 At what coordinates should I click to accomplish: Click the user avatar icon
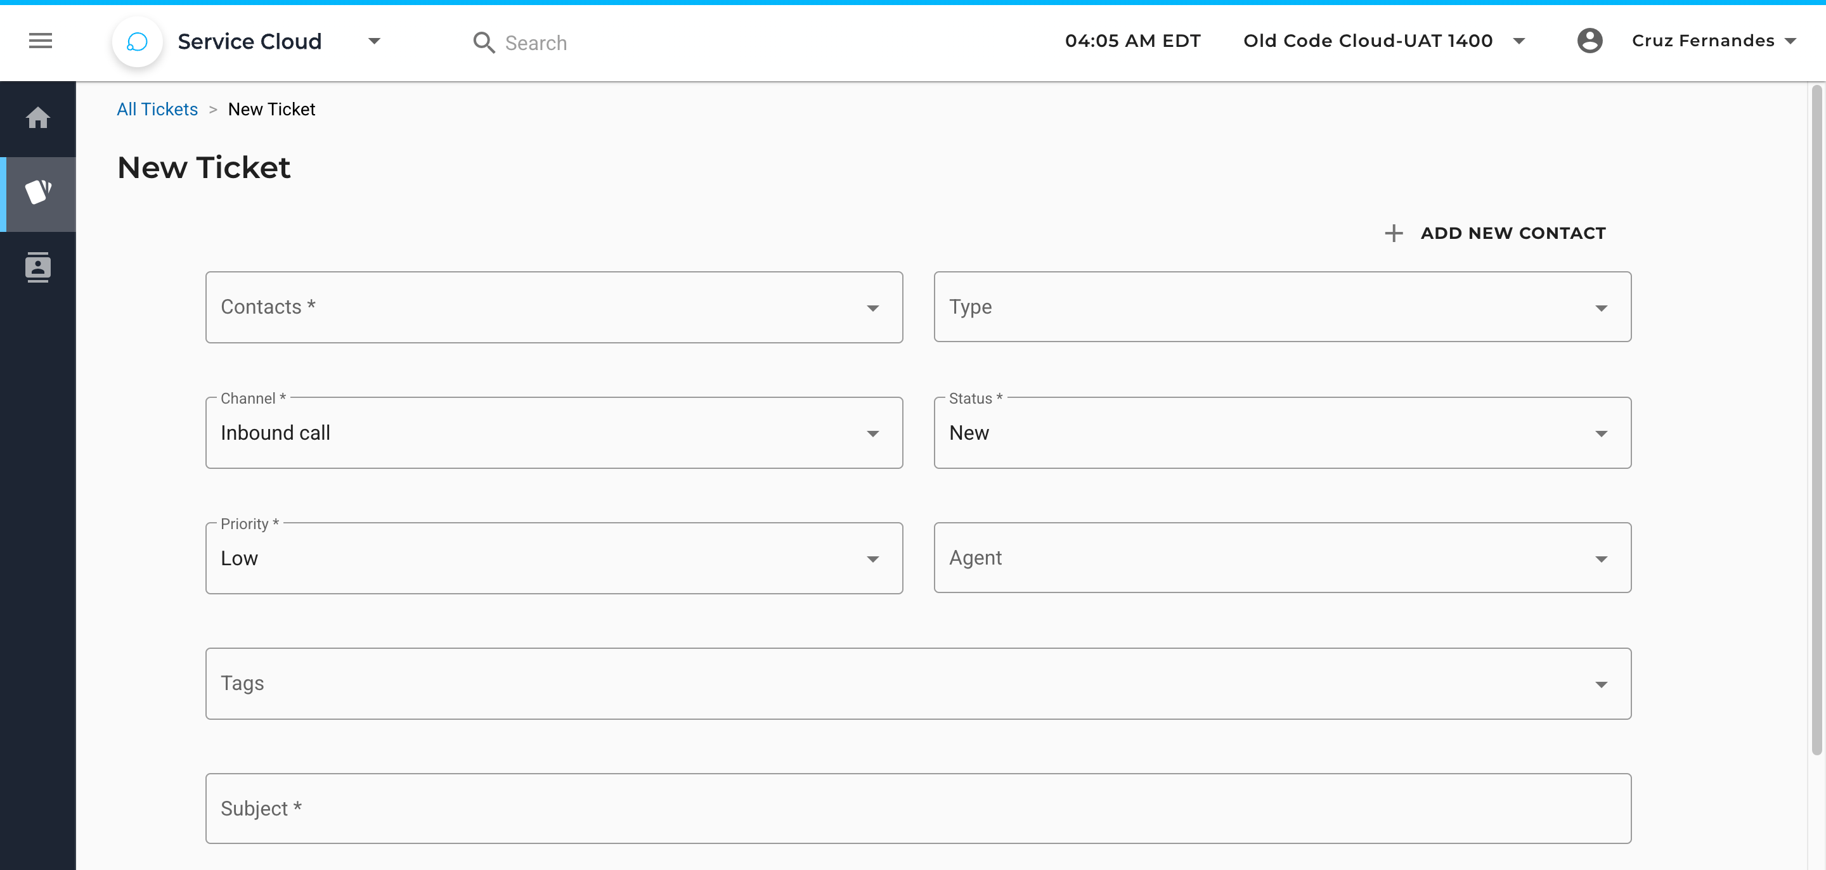pos(1590,41)
